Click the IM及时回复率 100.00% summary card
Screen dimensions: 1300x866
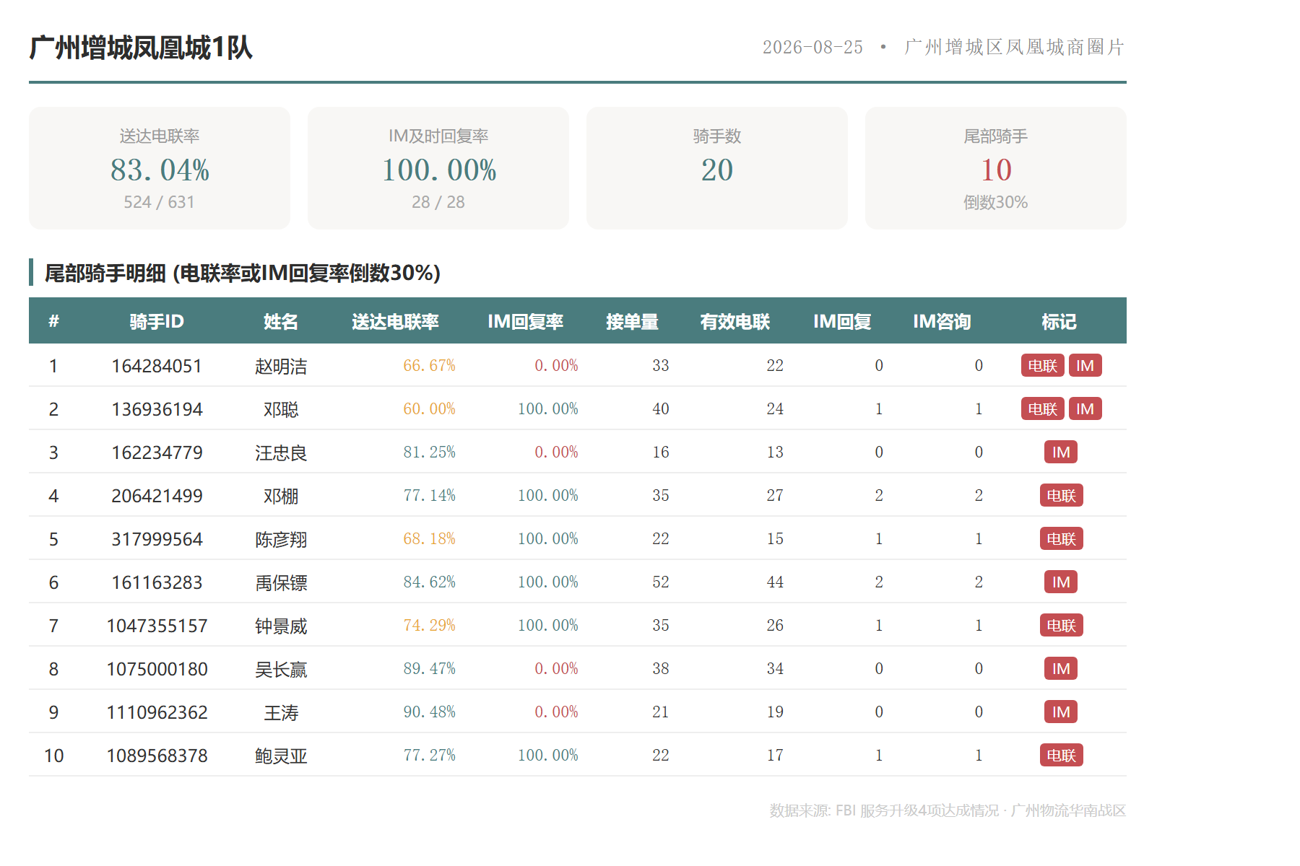(x=438, y=168)
